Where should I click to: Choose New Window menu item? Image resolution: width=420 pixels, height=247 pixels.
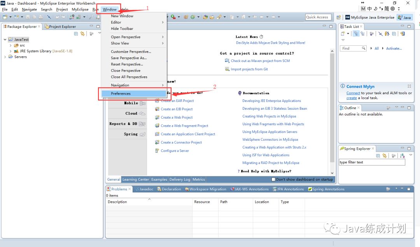tap(134, 16)
